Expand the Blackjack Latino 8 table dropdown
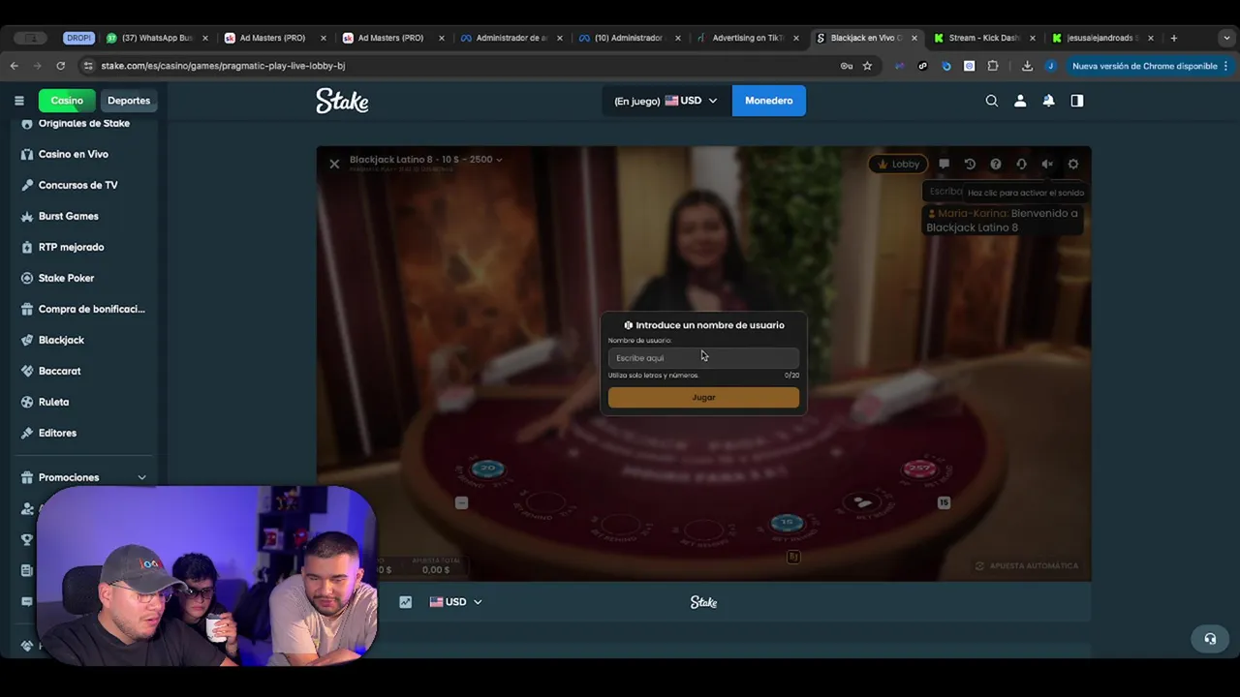This screenshot has height=697, width=1240. 426,159
